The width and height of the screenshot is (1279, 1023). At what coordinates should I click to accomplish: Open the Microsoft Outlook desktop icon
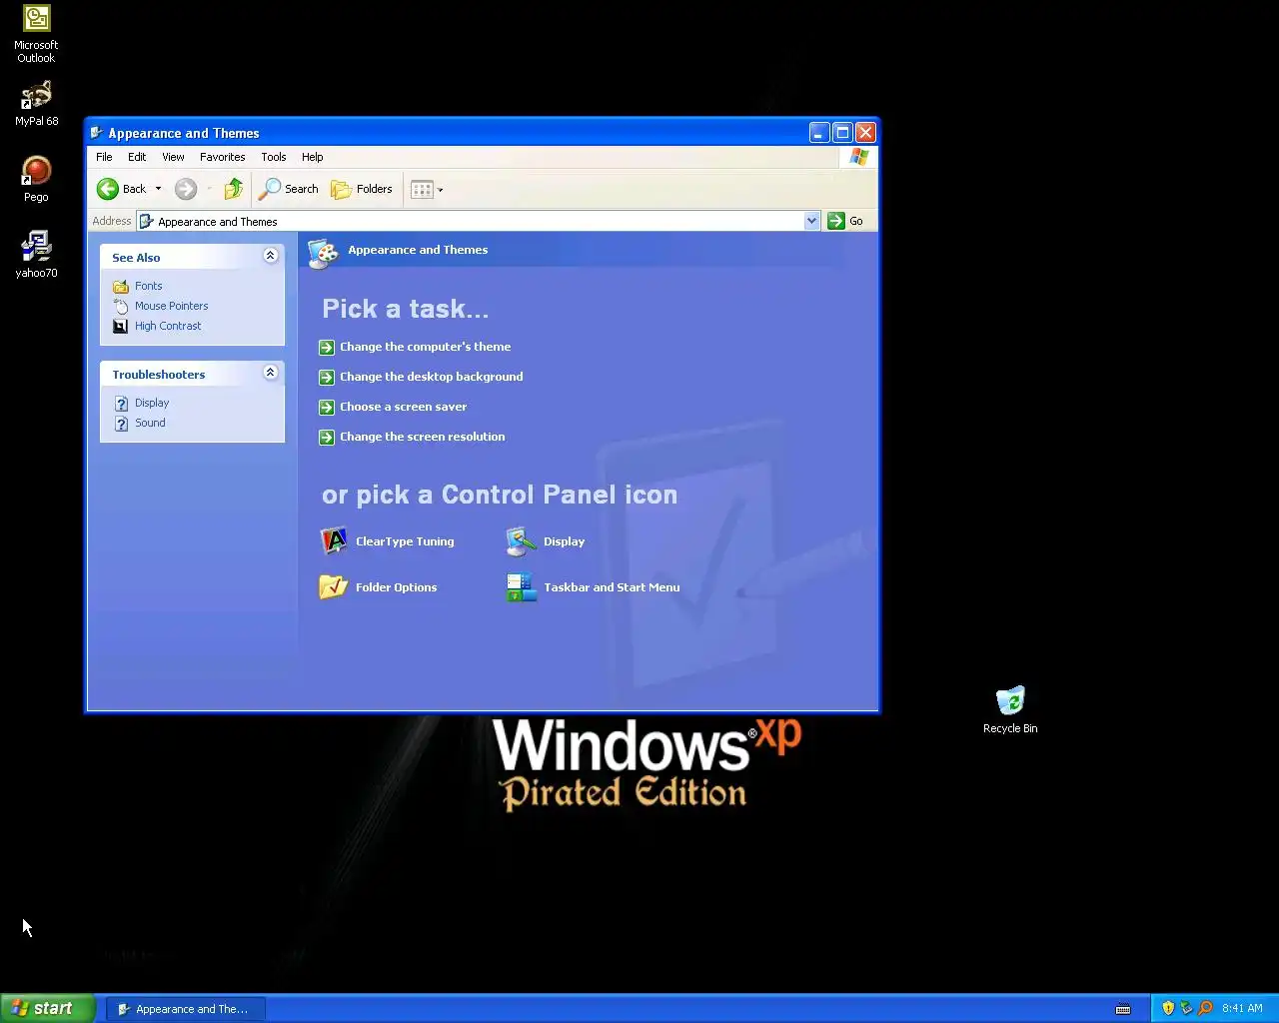pyautogui.click(x=36, y=33)
